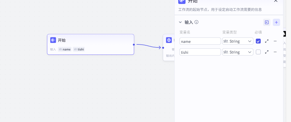Close the 开始 settings panel
The image size is (291, 122).
[x=276, y=1]
